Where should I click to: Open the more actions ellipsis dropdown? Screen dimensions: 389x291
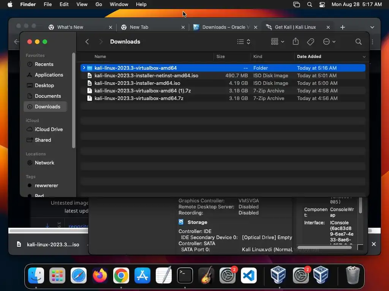coord(329,42)
